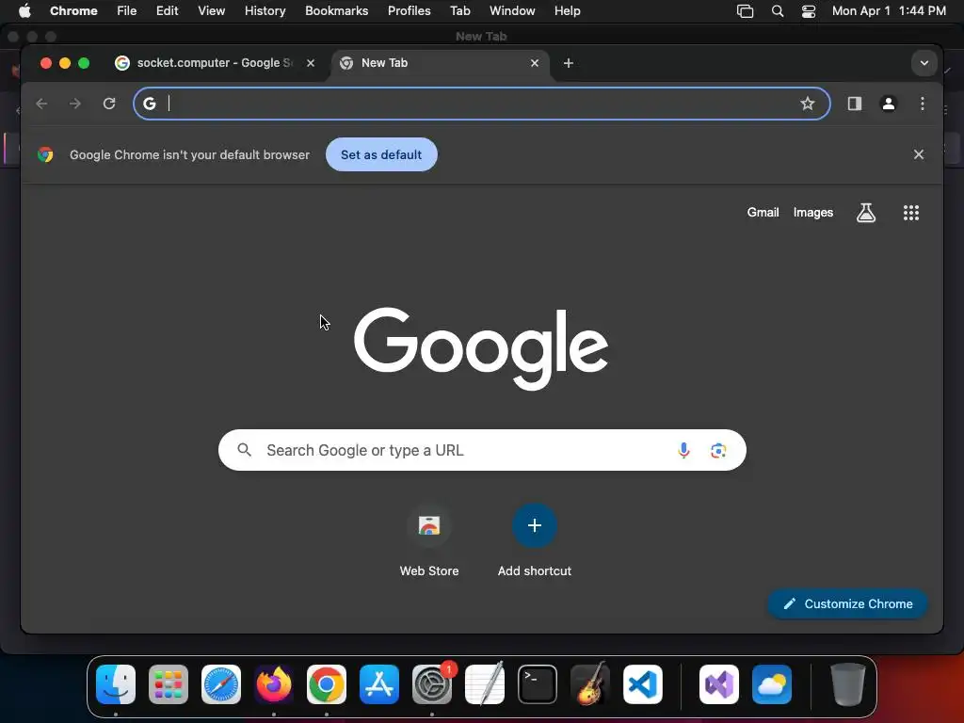Open the Edit menu

point(167,10)
